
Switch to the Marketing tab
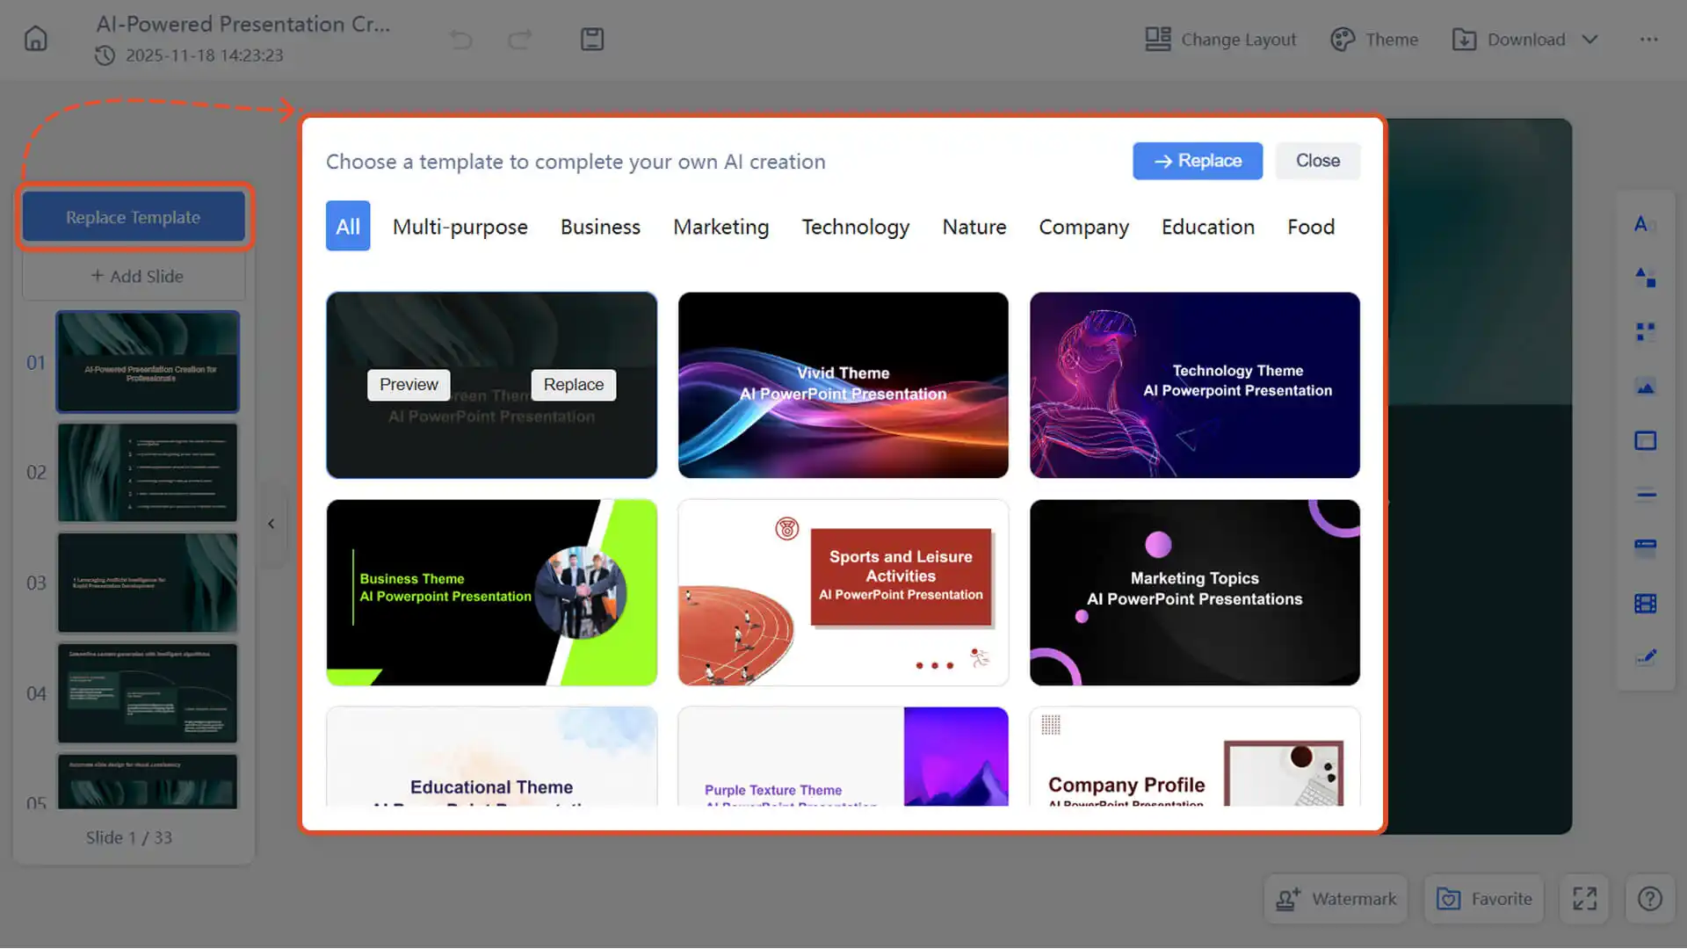[721, 227]
